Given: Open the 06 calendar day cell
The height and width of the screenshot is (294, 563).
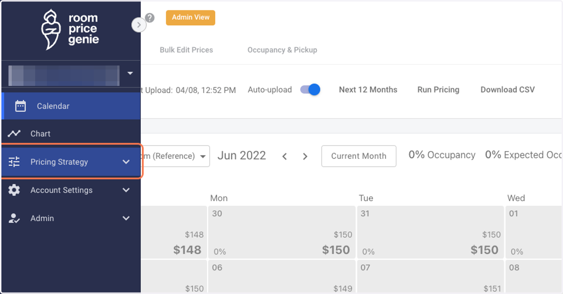Looking at the screenshot, I should [x=282, y=276].
